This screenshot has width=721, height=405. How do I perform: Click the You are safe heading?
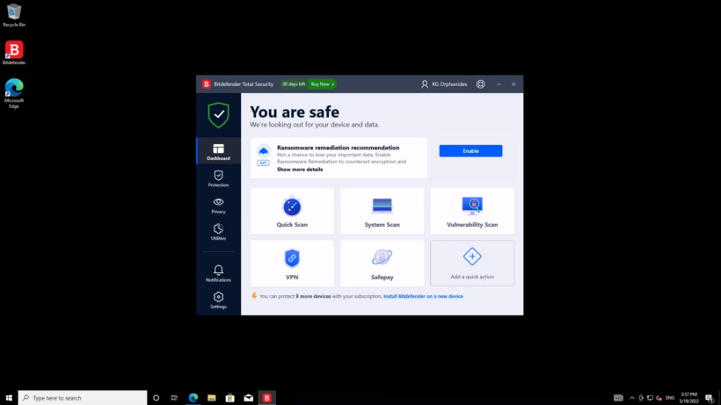[295, 112]
